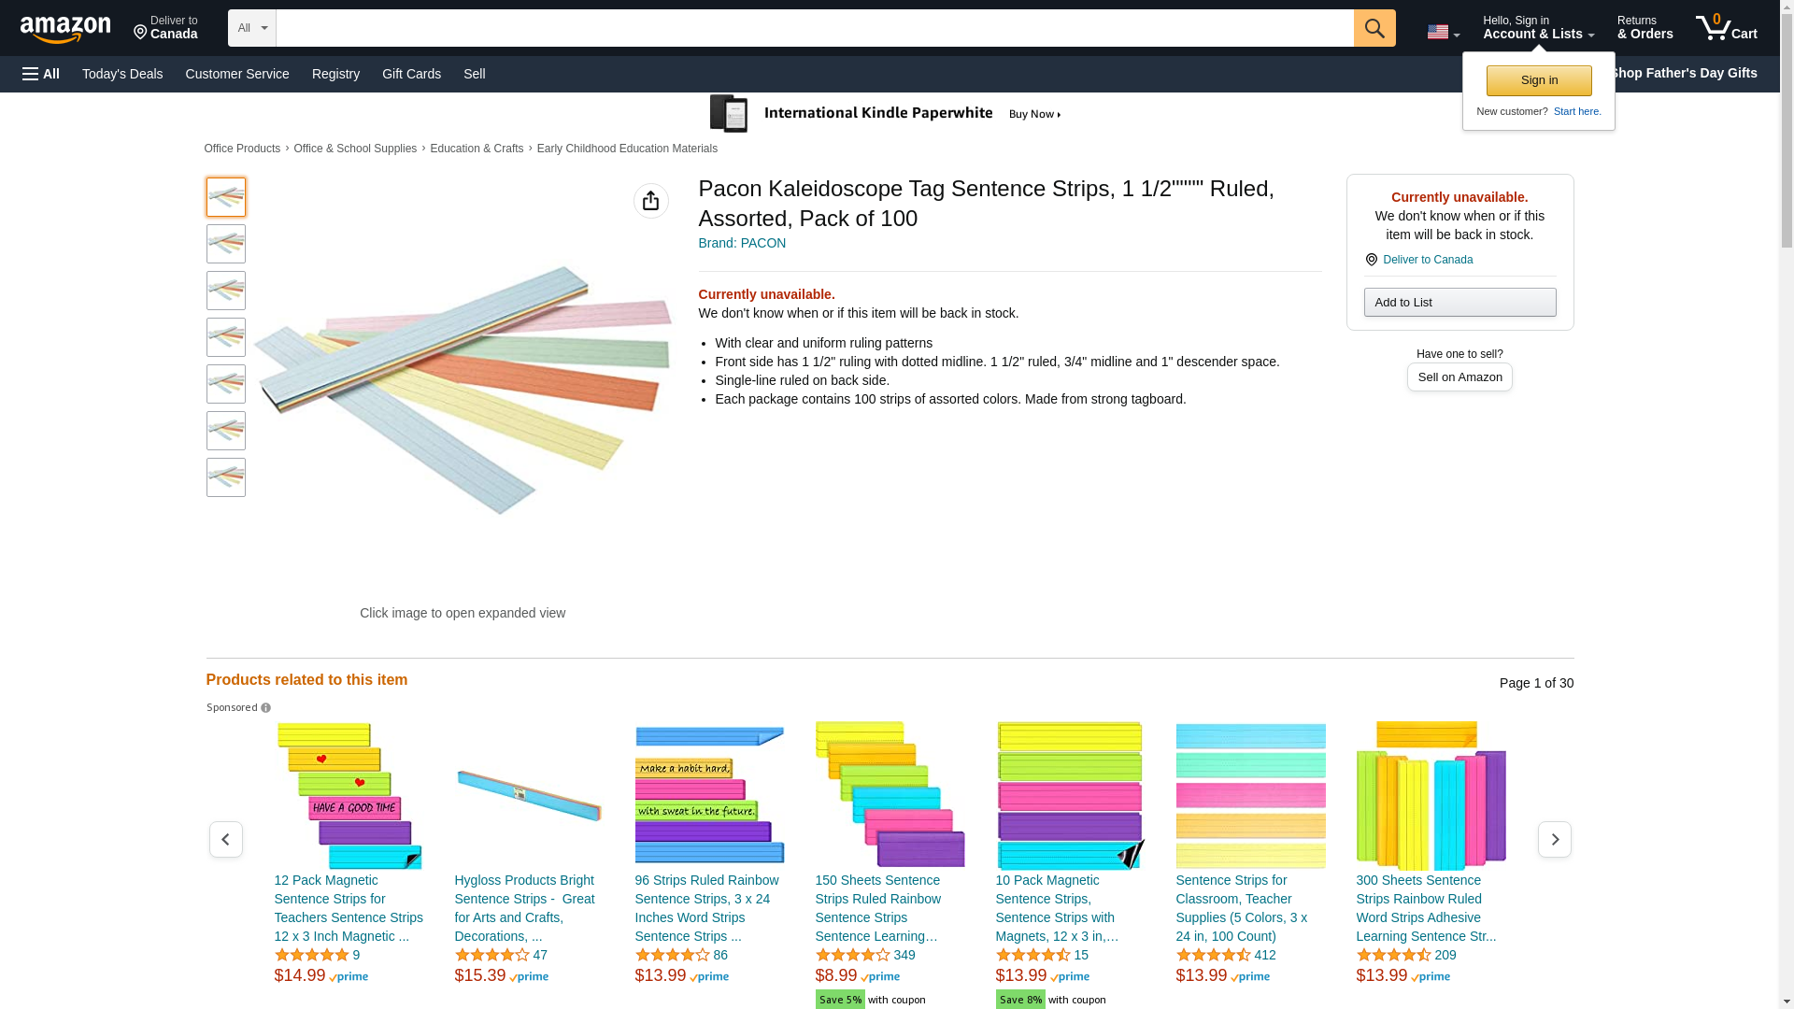Open the shopping cart icon

[1726, 28]
